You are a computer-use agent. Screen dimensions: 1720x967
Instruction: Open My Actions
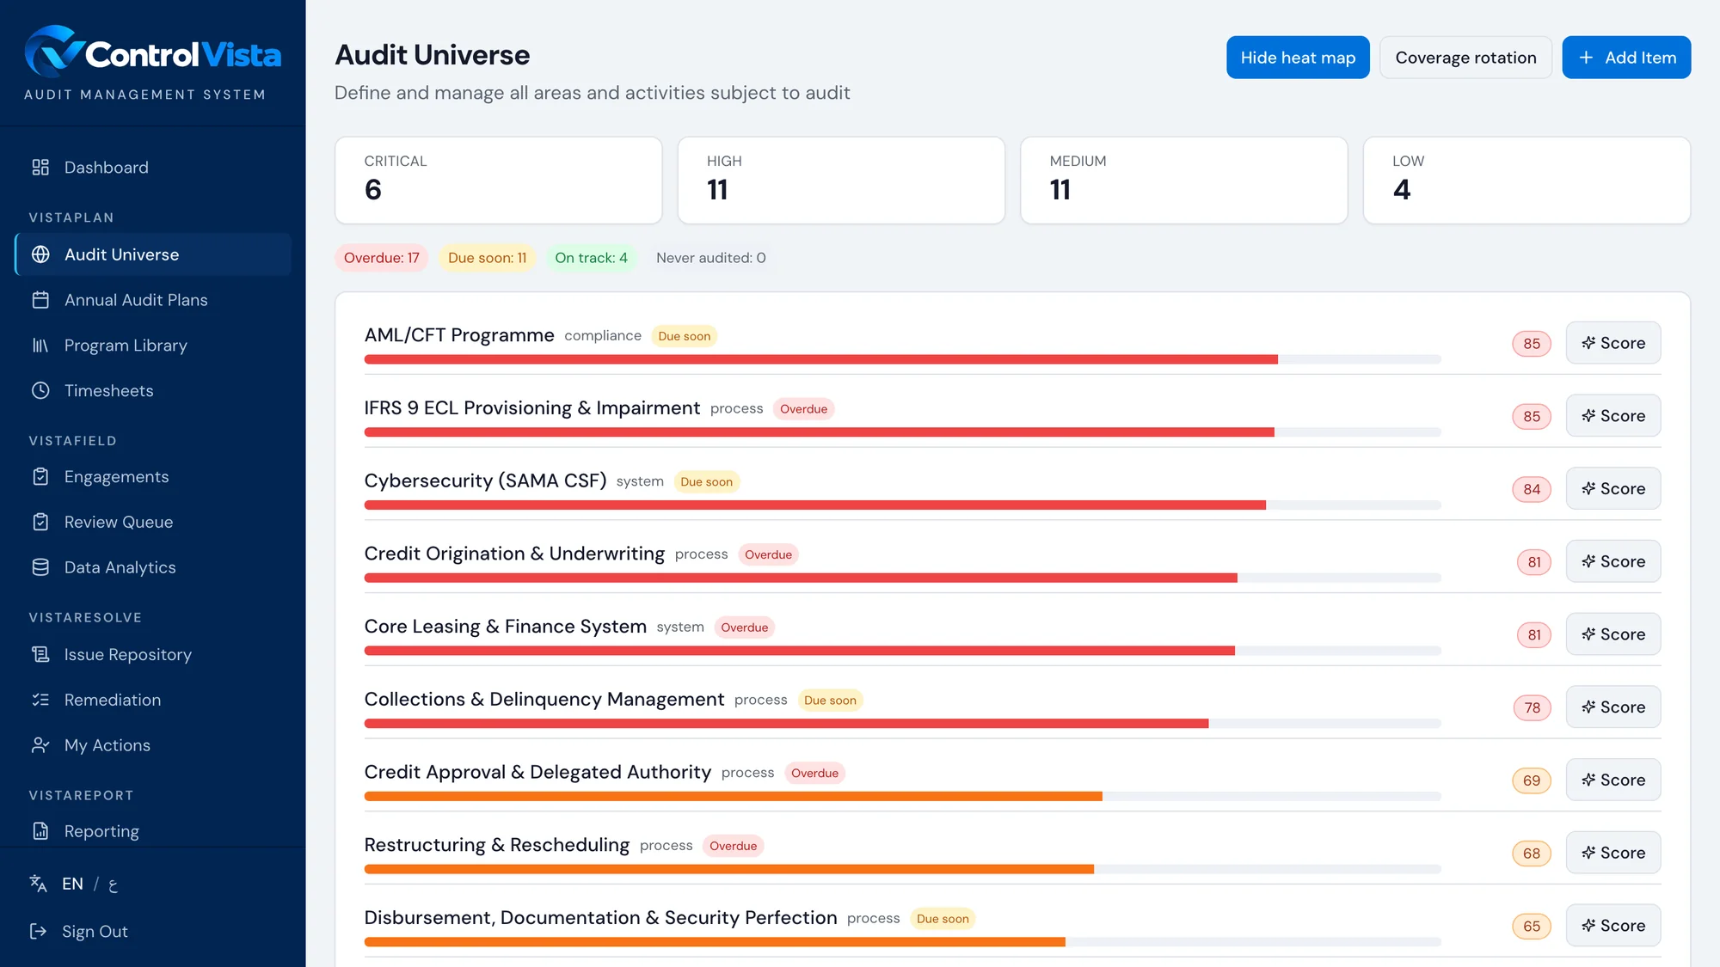click(x=153, y=746)
